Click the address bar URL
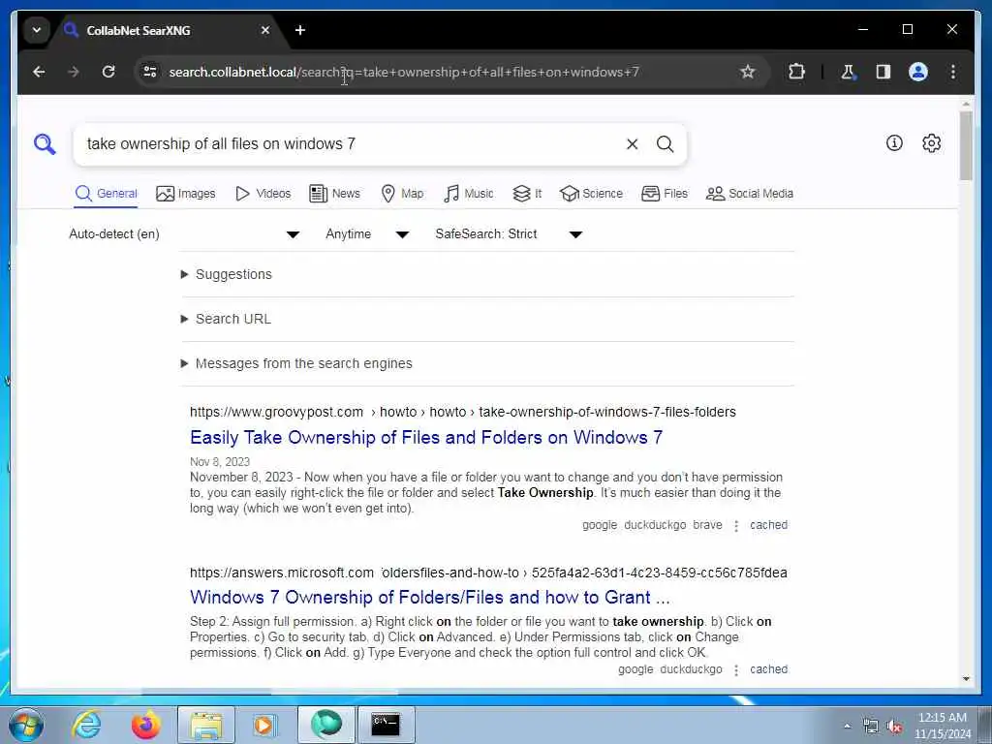This screenshot has width=992, height=744. [404, 72]
